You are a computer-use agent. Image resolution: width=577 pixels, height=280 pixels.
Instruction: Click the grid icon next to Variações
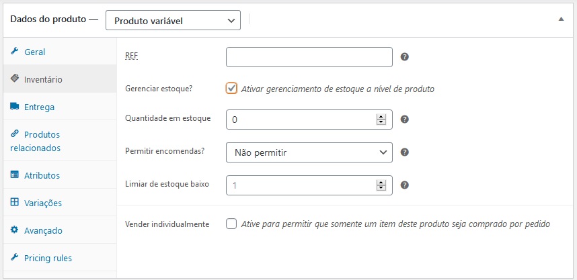(14, 202)
